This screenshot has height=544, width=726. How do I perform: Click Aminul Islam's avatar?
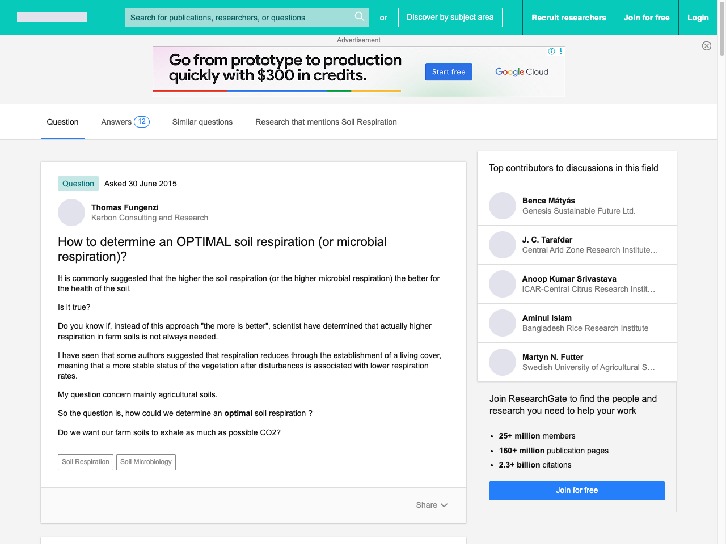click(x=502, y=322)
